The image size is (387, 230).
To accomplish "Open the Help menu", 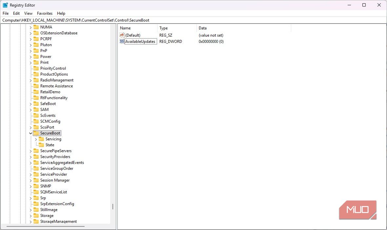I will (61, 13).
